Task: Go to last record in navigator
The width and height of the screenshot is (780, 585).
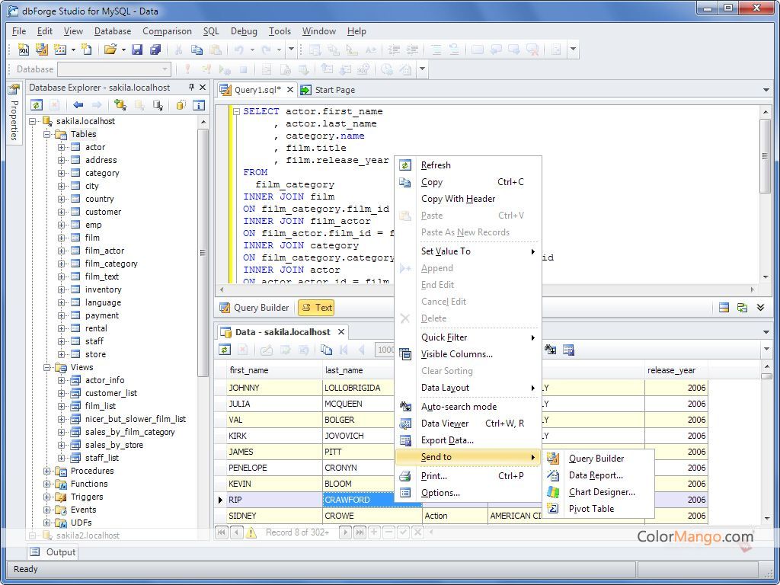Action: (360, 532)
